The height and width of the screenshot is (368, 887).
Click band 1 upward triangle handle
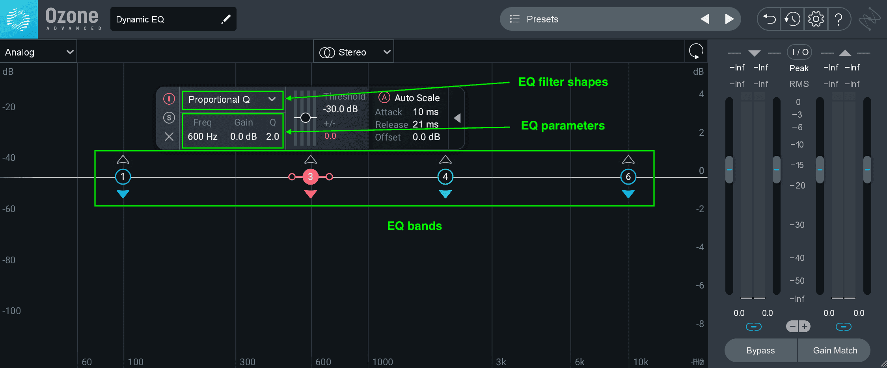(123, 159)
